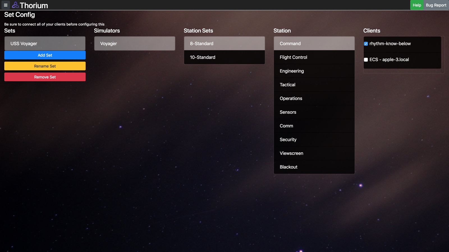This screenshot has height=252, width=449.
Task: Rename the selected set
Action: (x=45, y=66)
